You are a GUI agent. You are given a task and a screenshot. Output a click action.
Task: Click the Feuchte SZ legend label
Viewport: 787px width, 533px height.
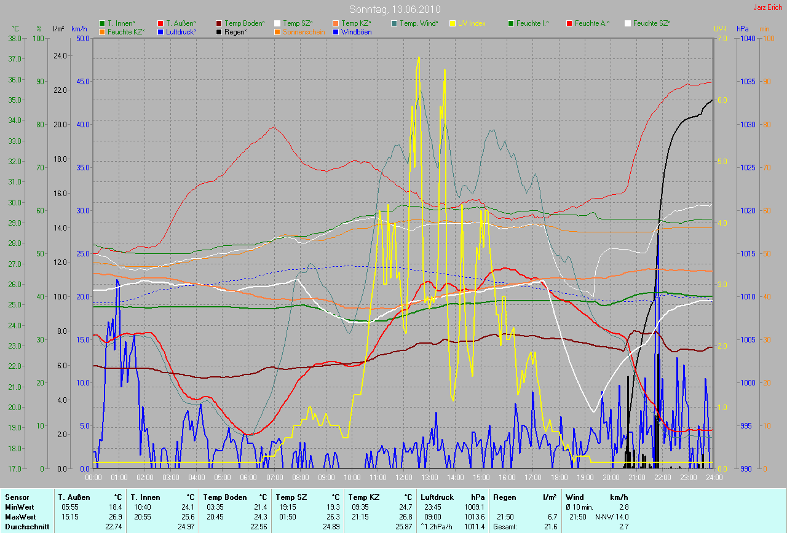click(652, 23)
